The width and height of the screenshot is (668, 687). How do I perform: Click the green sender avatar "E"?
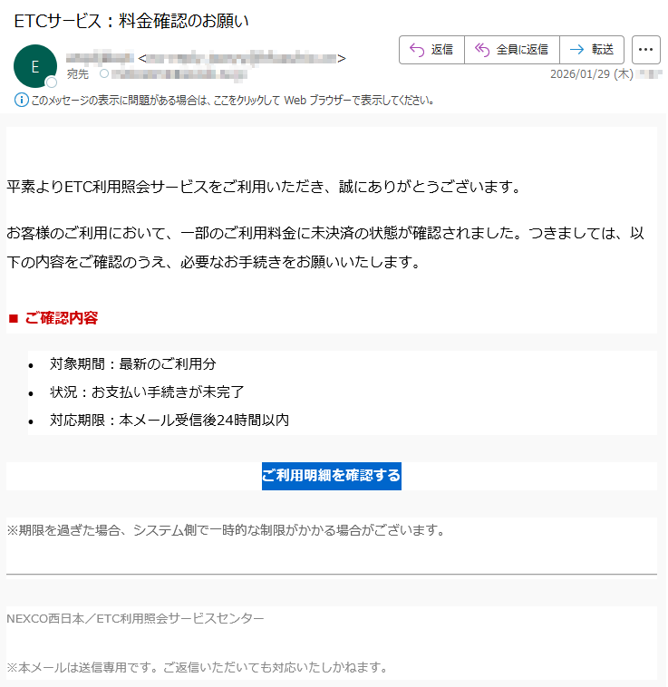click(x=34, y=65)
